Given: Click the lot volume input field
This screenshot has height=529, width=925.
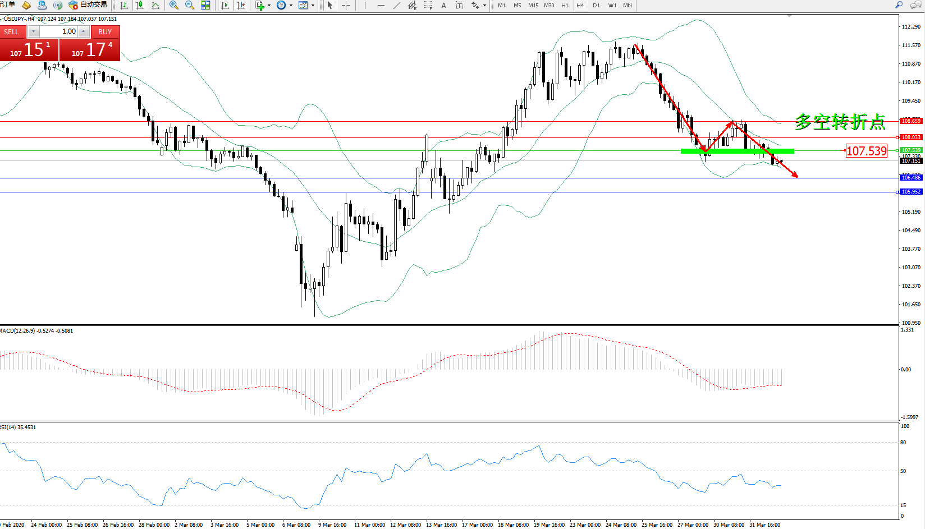Looking at the screenshot, I should (x=58, y=31).
